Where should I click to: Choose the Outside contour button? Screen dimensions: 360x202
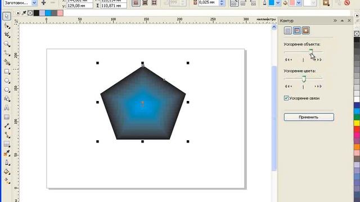click(x=154, y=3)
